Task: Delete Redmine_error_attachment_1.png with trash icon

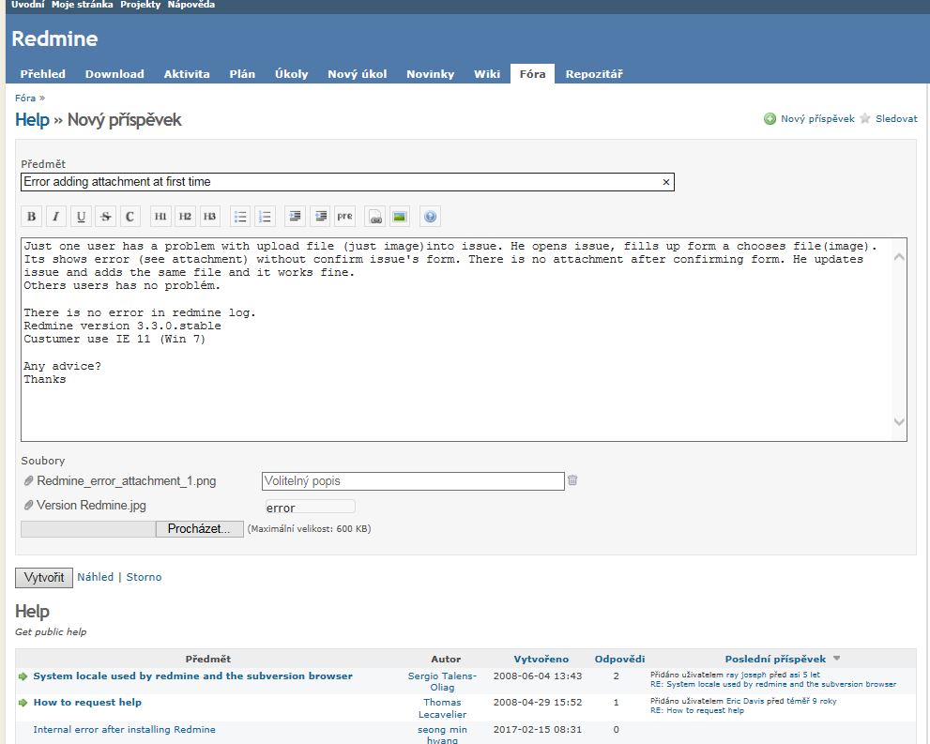Action: coord(572,480)
